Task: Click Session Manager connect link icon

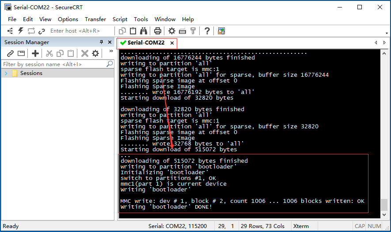Action: 10,53
